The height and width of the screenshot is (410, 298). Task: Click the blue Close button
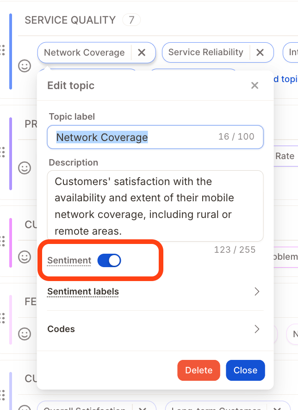245,370
